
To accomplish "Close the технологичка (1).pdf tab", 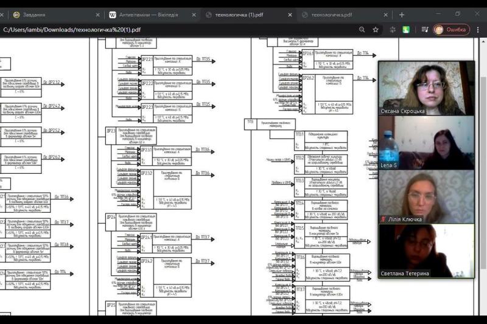I will click(x=290, y=15).
